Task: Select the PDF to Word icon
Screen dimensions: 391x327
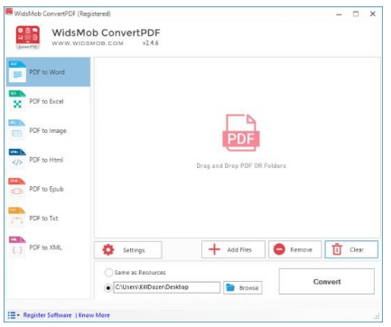Action: coord(17,71)
